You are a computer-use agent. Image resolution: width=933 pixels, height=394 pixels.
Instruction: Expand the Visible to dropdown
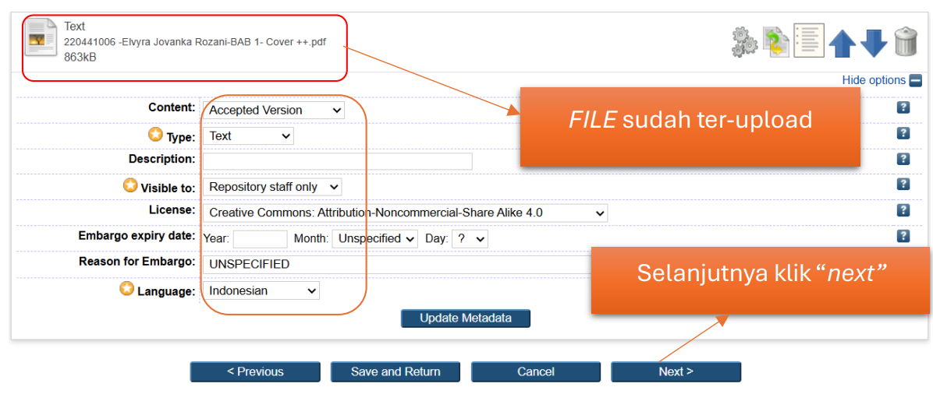(272, 187)
